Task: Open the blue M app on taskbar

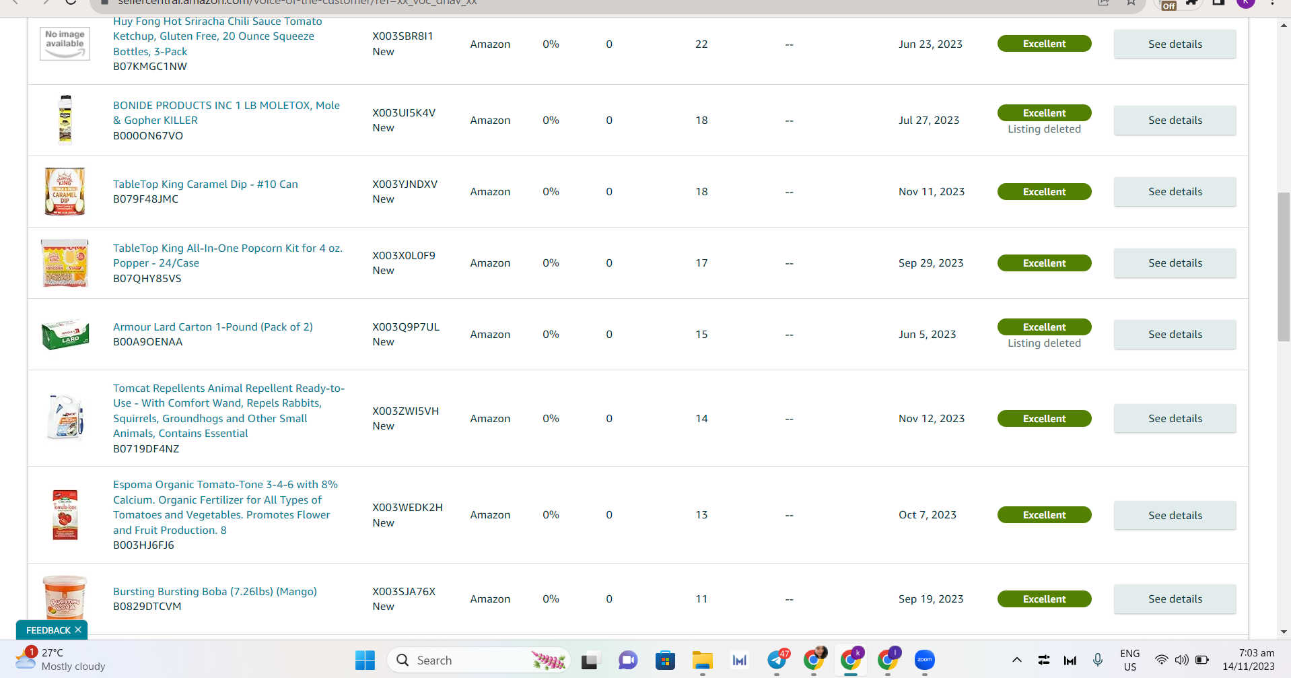Action: 739,660
